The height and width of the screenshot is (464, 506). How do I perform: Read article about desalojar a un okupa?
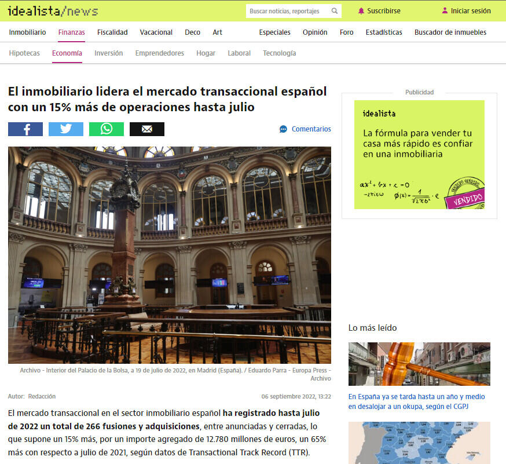pos(416,401)
